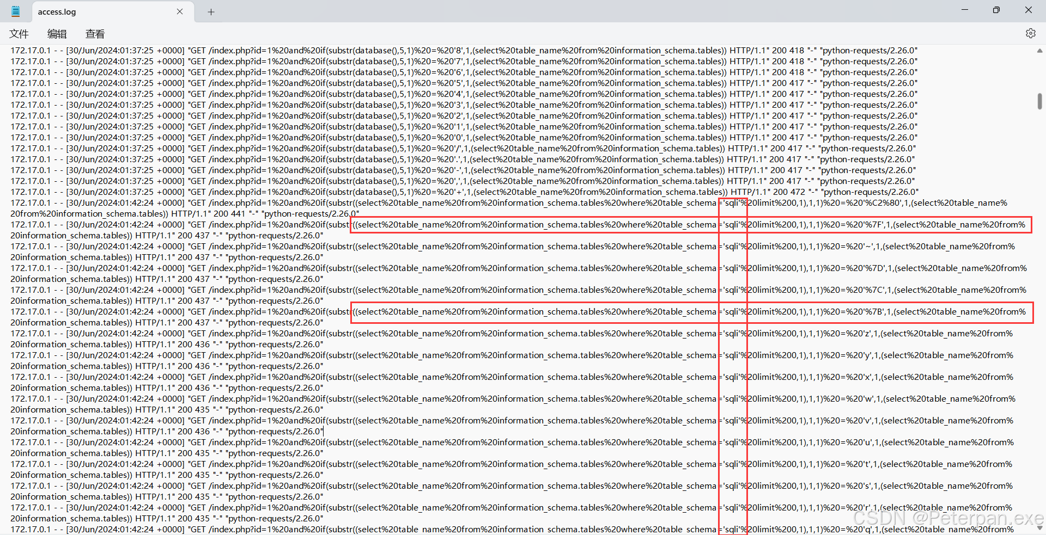Click the log line containing '%7B'
The width and height of the screenshot is (1046, 535).
(518, 312)
